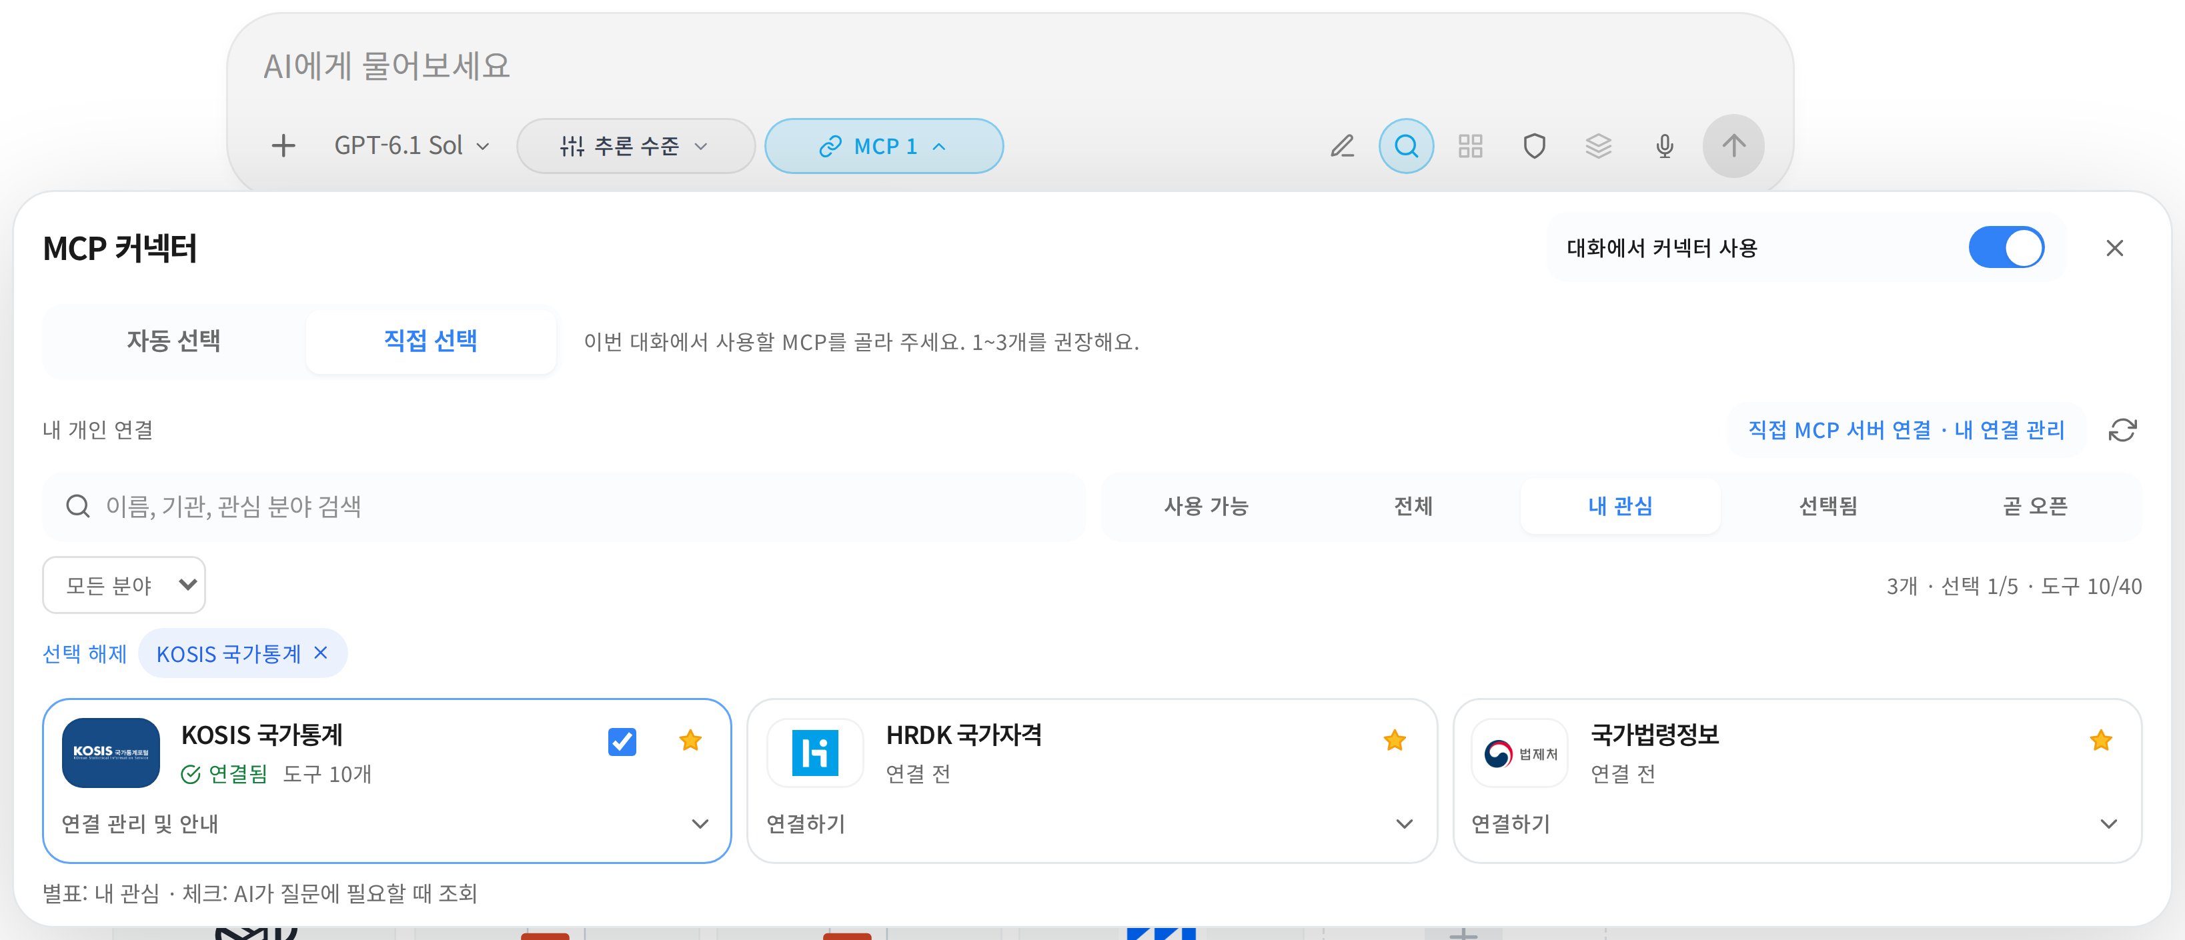The height and width of the screenshot is (940, 2185).
Task: Expand 연결하기 on HRDK 국가자격 card
Action: (x=1090, y=823)
